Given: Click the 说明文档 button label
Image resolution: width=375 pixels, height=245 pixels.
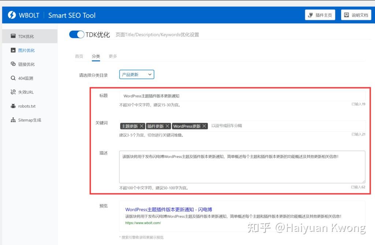Looking at the screenshot, I should (x=360, y=15).
